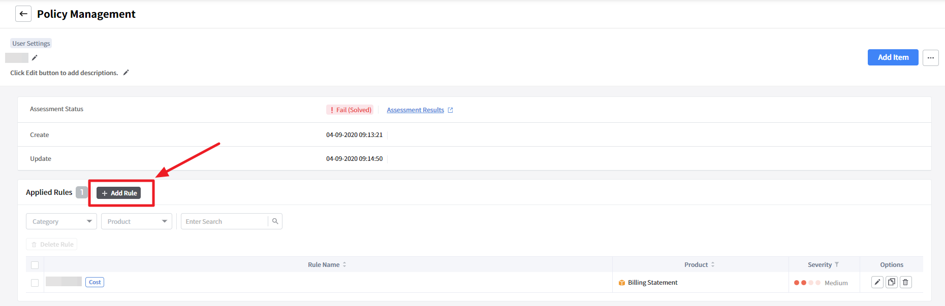Image resolution: width=945 pixels, height=306 pixels.
Task: Open the Product filter dropdown
Action: tap(136, 221)
